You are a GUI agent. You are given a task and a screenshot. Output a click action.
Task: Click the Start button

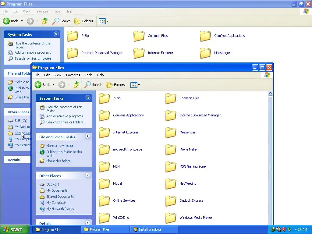[15, 230]
